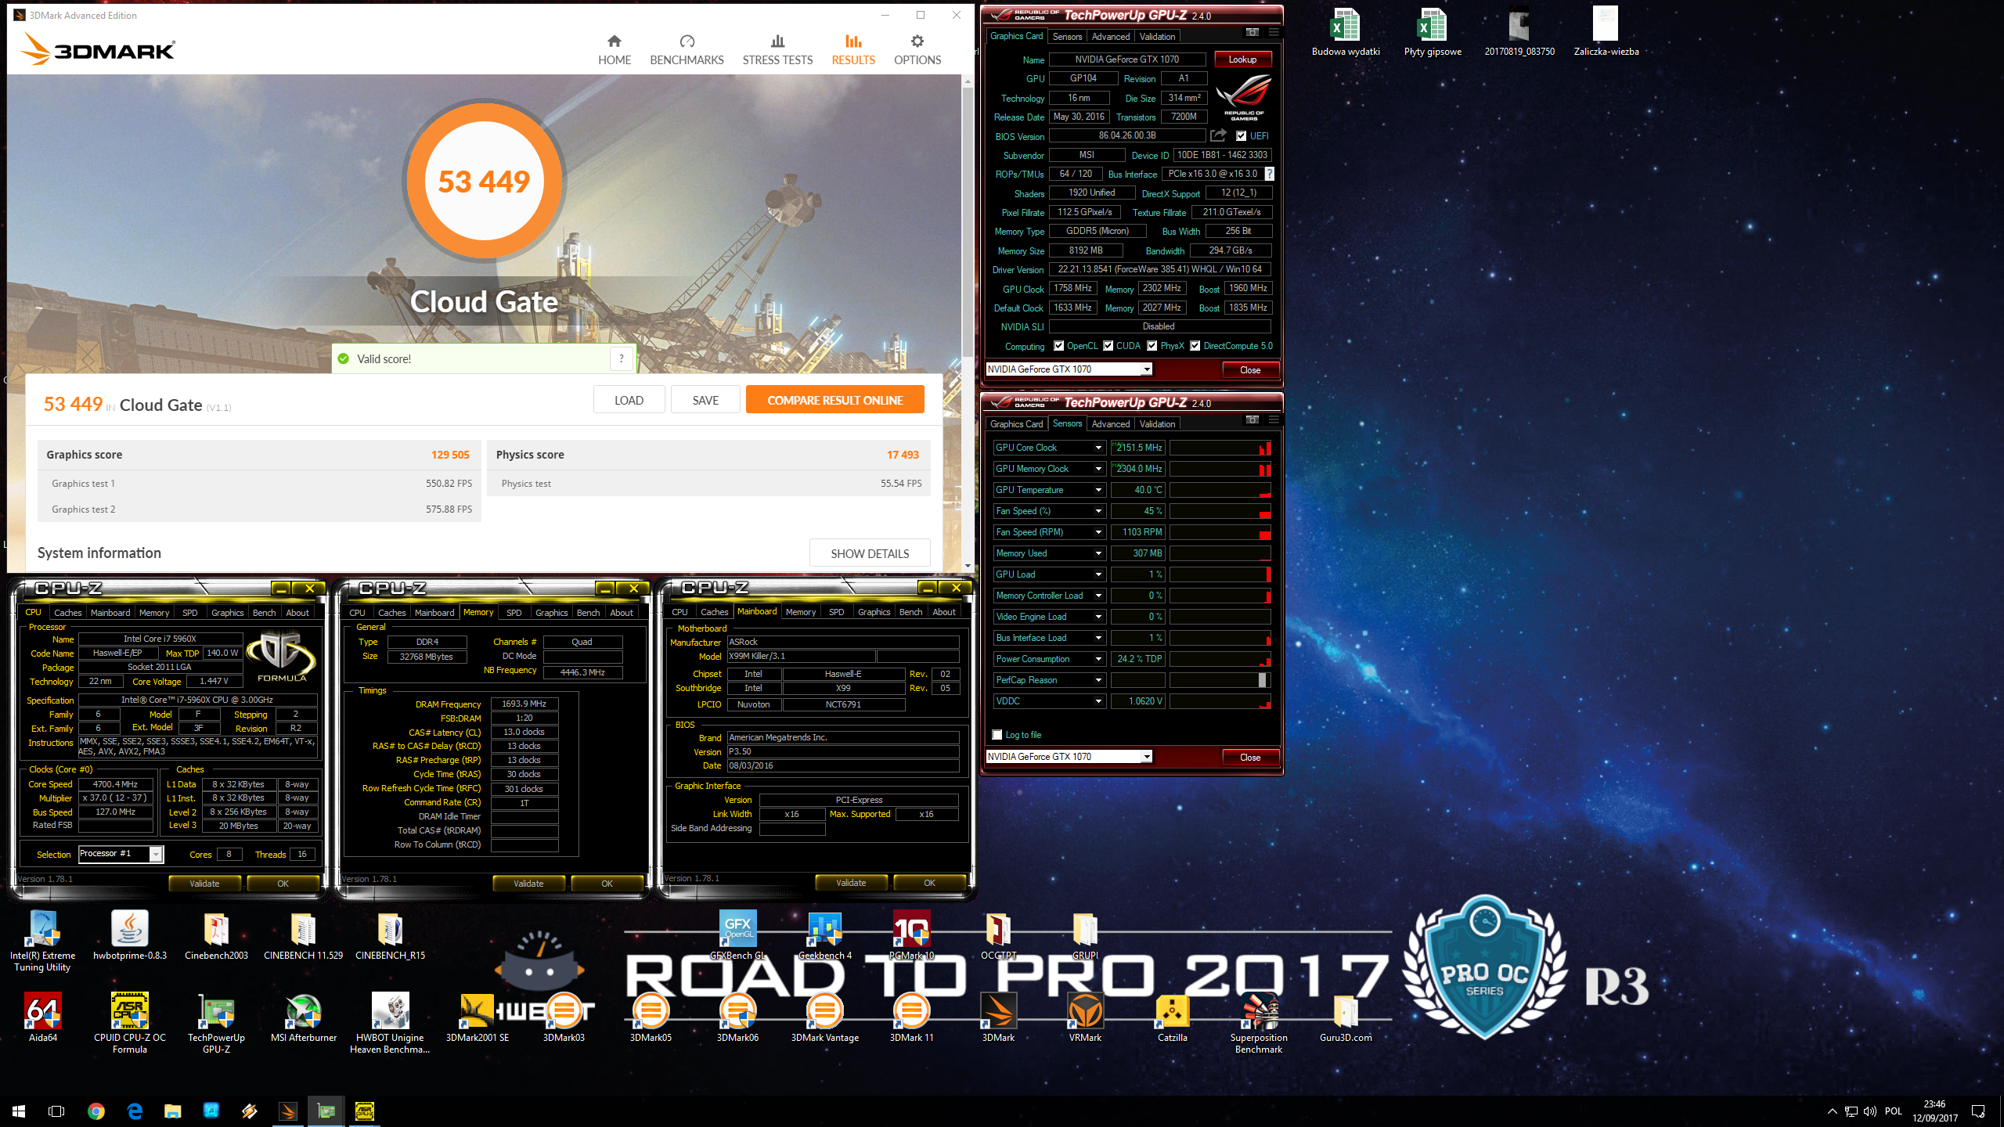Open the 3DMark HOME section
Screen dimensions: 2004x1127
(x=615, y=50)
